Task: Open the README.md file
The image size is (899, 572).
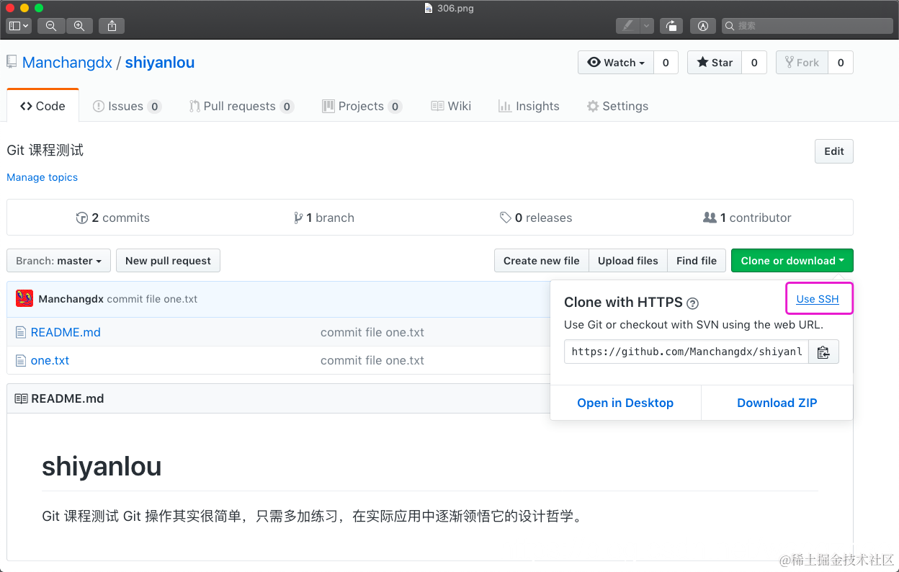Action: pos(66,332)
